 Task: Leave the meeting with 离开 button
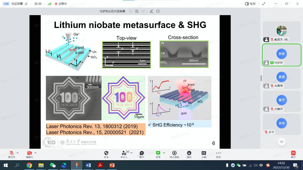tap(293, 153)
